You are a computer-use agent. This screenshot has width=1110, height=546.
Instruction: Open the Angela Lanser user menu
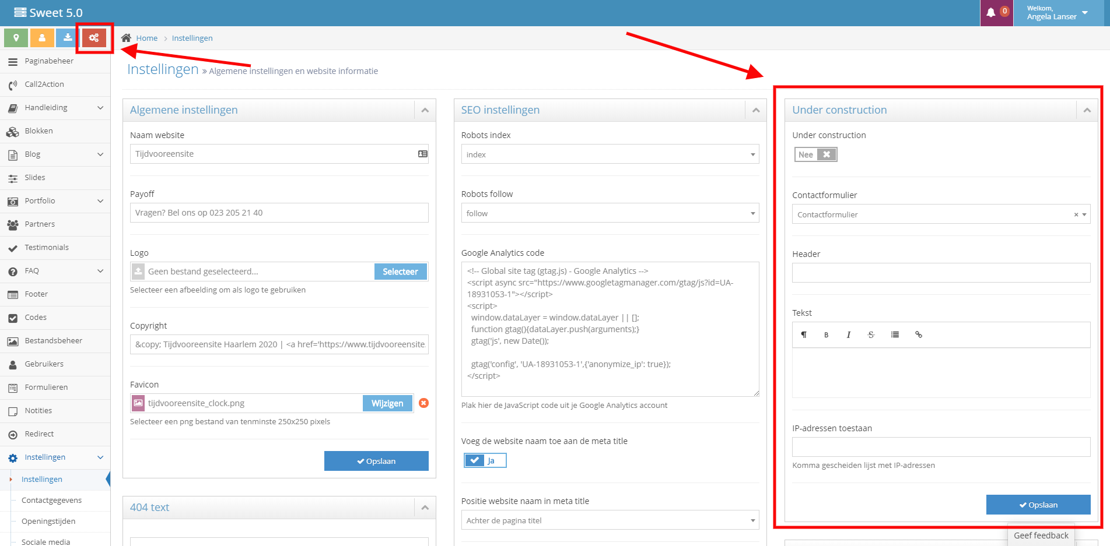click(x=1058, y=13)
